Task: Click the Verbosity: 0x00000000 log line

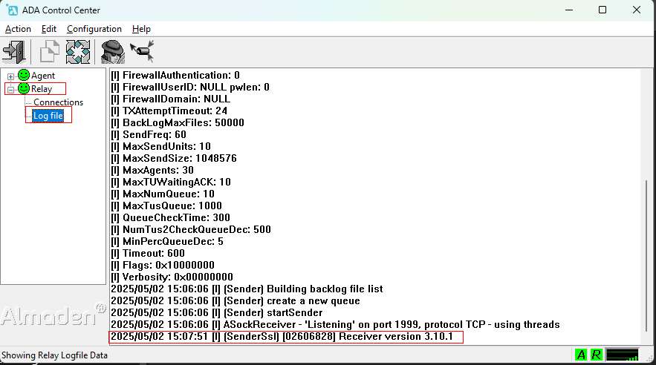Action: coord(172,277)
